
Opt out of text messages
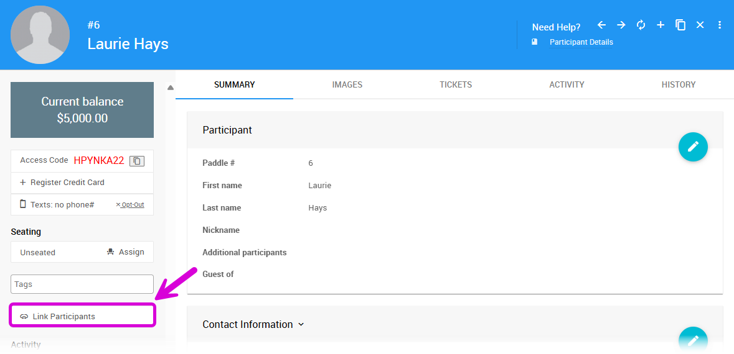pos(130,205)
